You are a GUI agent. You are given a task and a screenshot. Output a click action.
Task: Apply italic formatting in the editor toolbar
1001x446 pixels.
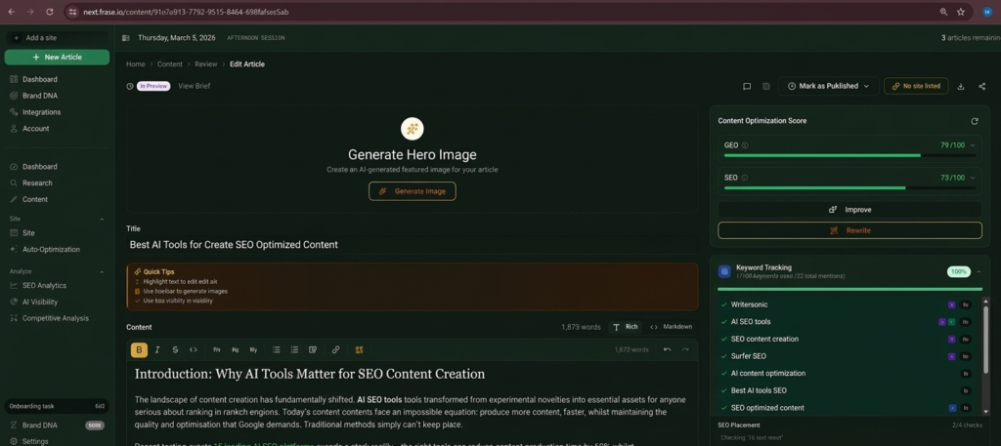157,349
